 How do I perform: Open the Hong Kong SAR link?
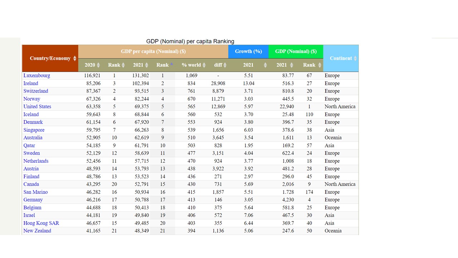point(41,223)
